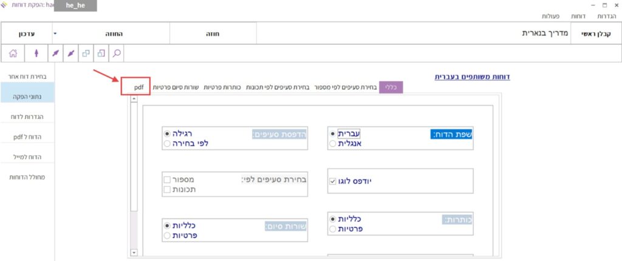Choose לפי בחירה for section printing
Screen dimensions: 622x261
(x=167, y=144)
